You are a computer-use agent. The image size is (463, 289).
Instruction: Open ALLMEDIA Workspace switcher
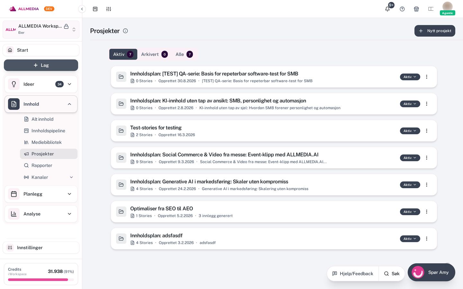(x=41, y=30)
